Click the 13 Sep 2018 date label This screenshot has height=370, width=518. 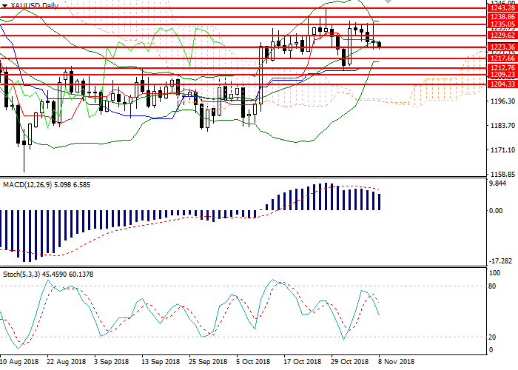click(161, 362)
